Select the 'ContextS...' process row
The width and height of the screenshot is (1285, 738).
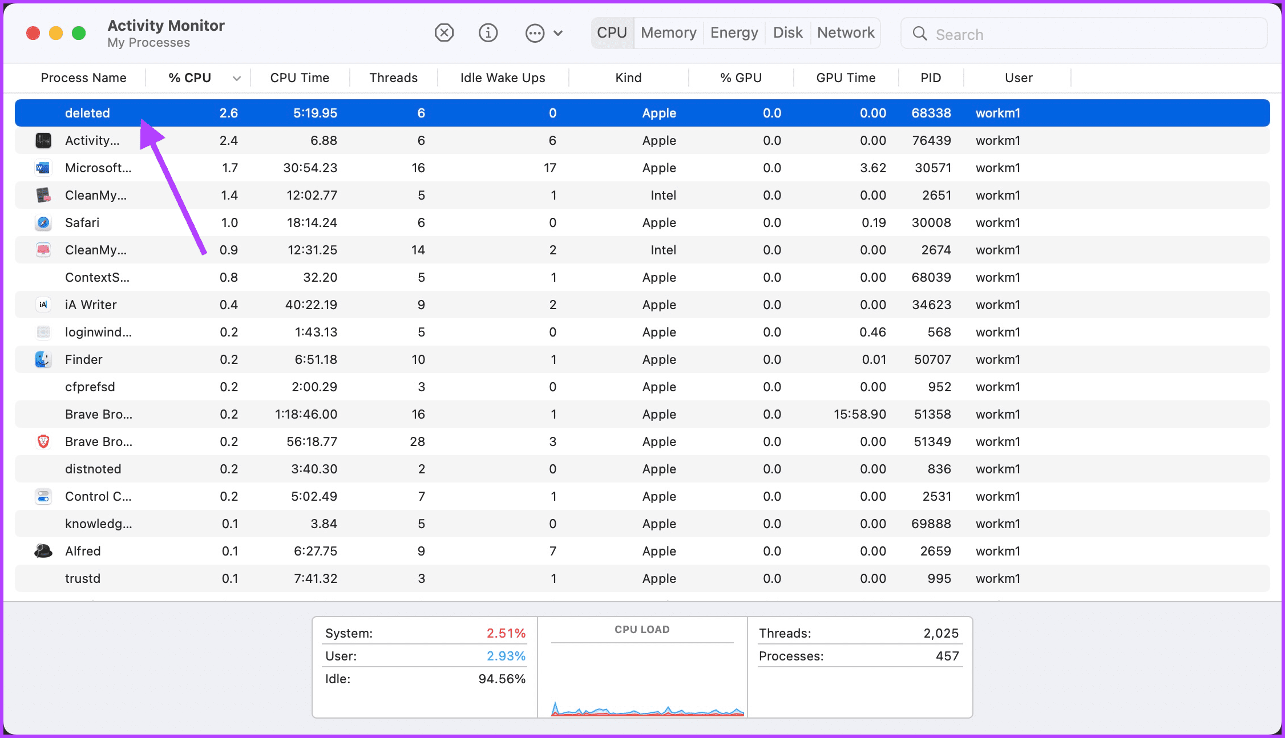click(x=642, y=277)
